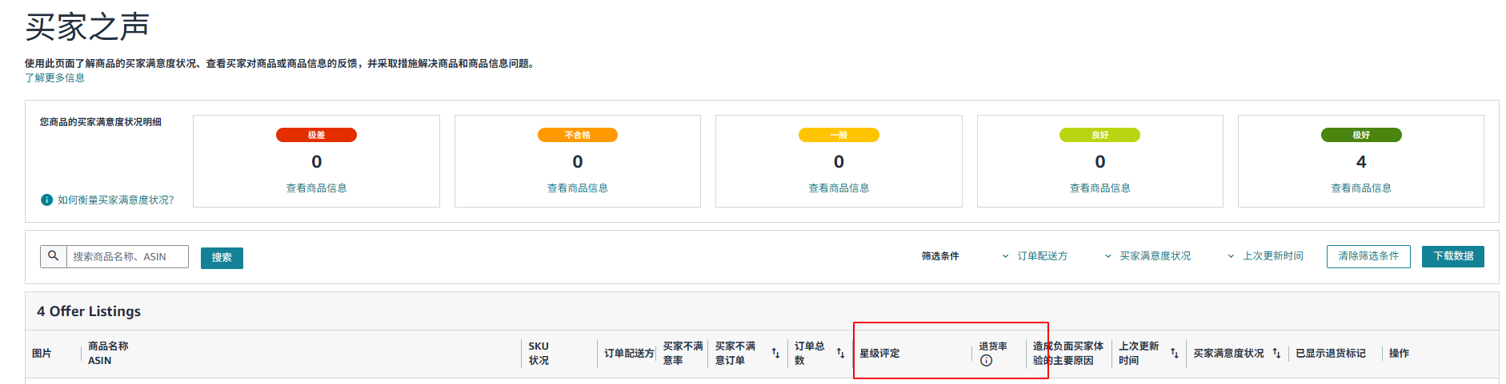
Task: Click the 订单配送方 column header
Action: coord(629,353)
